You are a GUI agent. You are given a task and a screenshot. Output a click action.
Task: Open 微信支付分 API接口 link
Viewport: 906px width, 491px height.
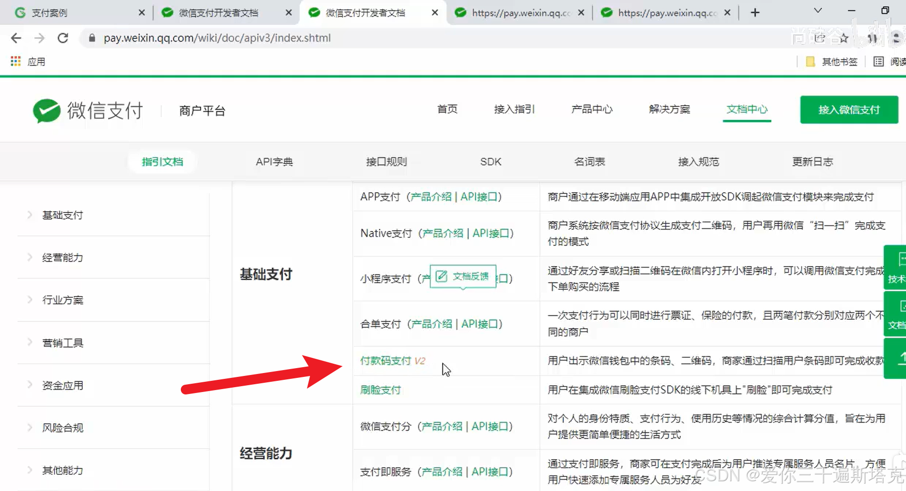(x=490, y=427)
